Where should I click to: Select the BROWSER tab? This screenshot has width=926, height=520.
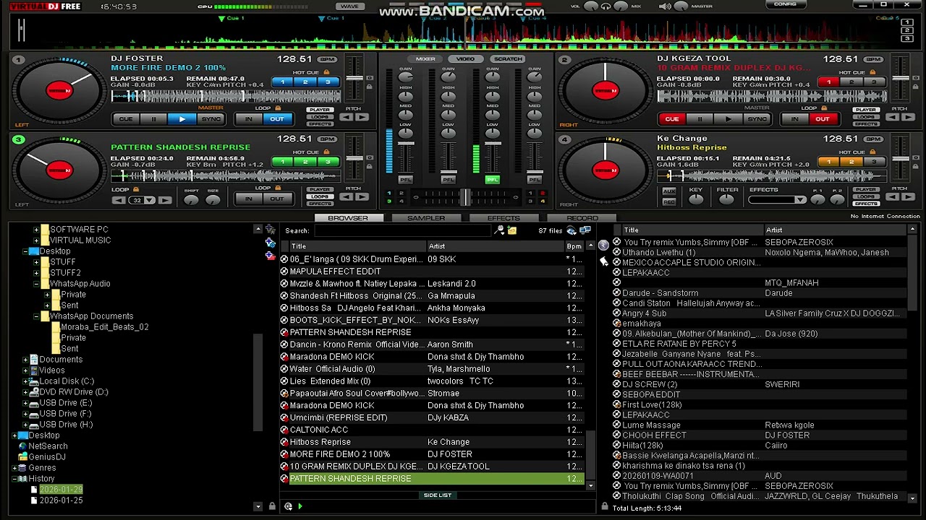[x=348, y=218]
